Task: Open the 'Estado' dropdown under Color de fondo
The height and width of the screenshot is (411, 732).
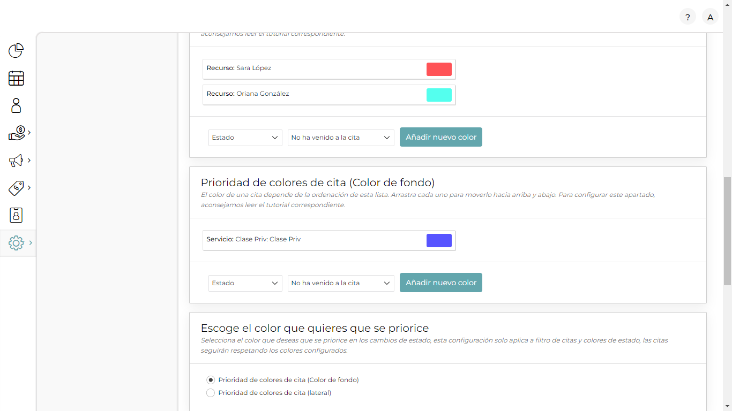Action: point(245,283)
